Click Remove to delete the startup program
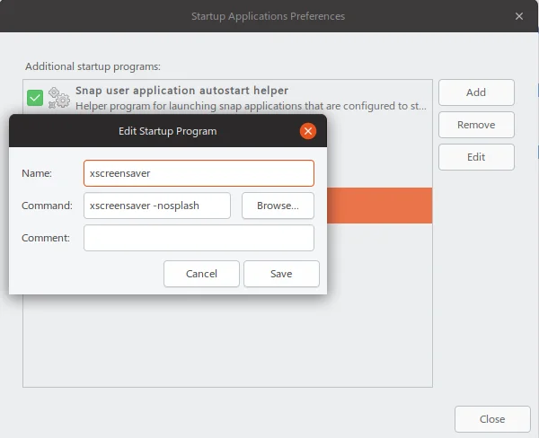Screen dimensions: 539x438 click(476, 125)
